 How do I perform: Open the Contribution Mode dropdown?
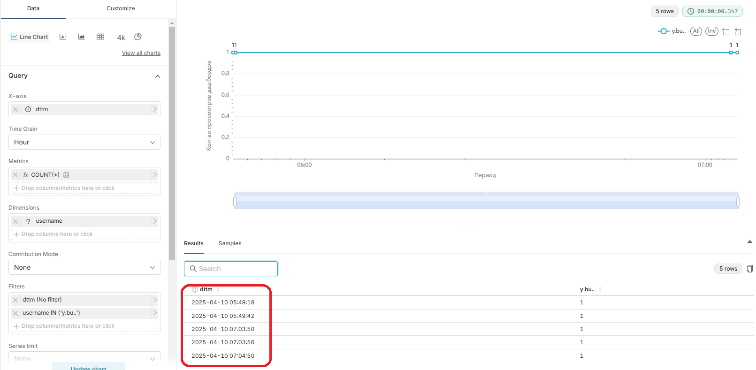pyautogui.click(x=84, y=267)
